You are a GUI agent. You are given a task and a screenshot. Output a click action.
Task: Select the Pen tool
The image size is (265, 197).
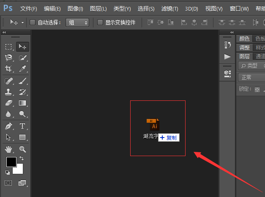click(x=8, y=126)
